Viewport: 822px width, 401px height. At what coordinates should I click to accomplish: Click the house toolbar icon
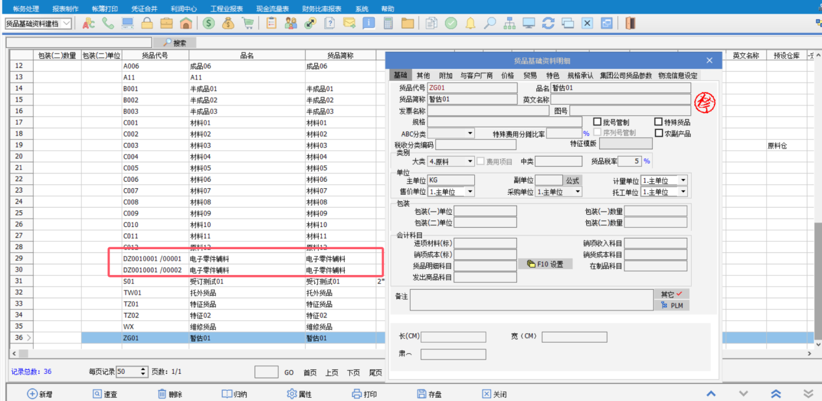pyautogui.click(x=185, y=23)
